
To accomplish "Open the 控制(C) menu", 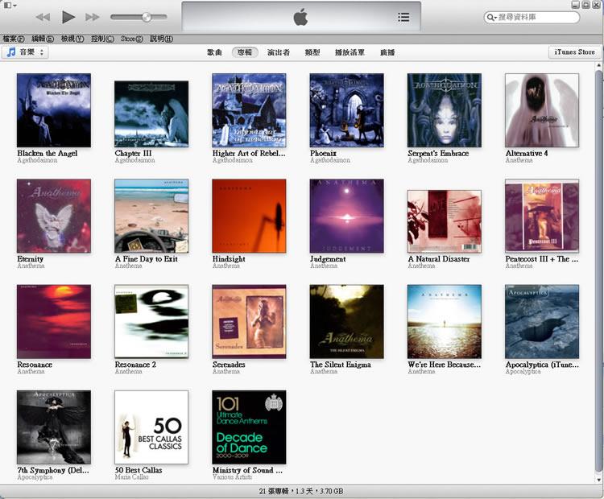I will tap(102, 39).
